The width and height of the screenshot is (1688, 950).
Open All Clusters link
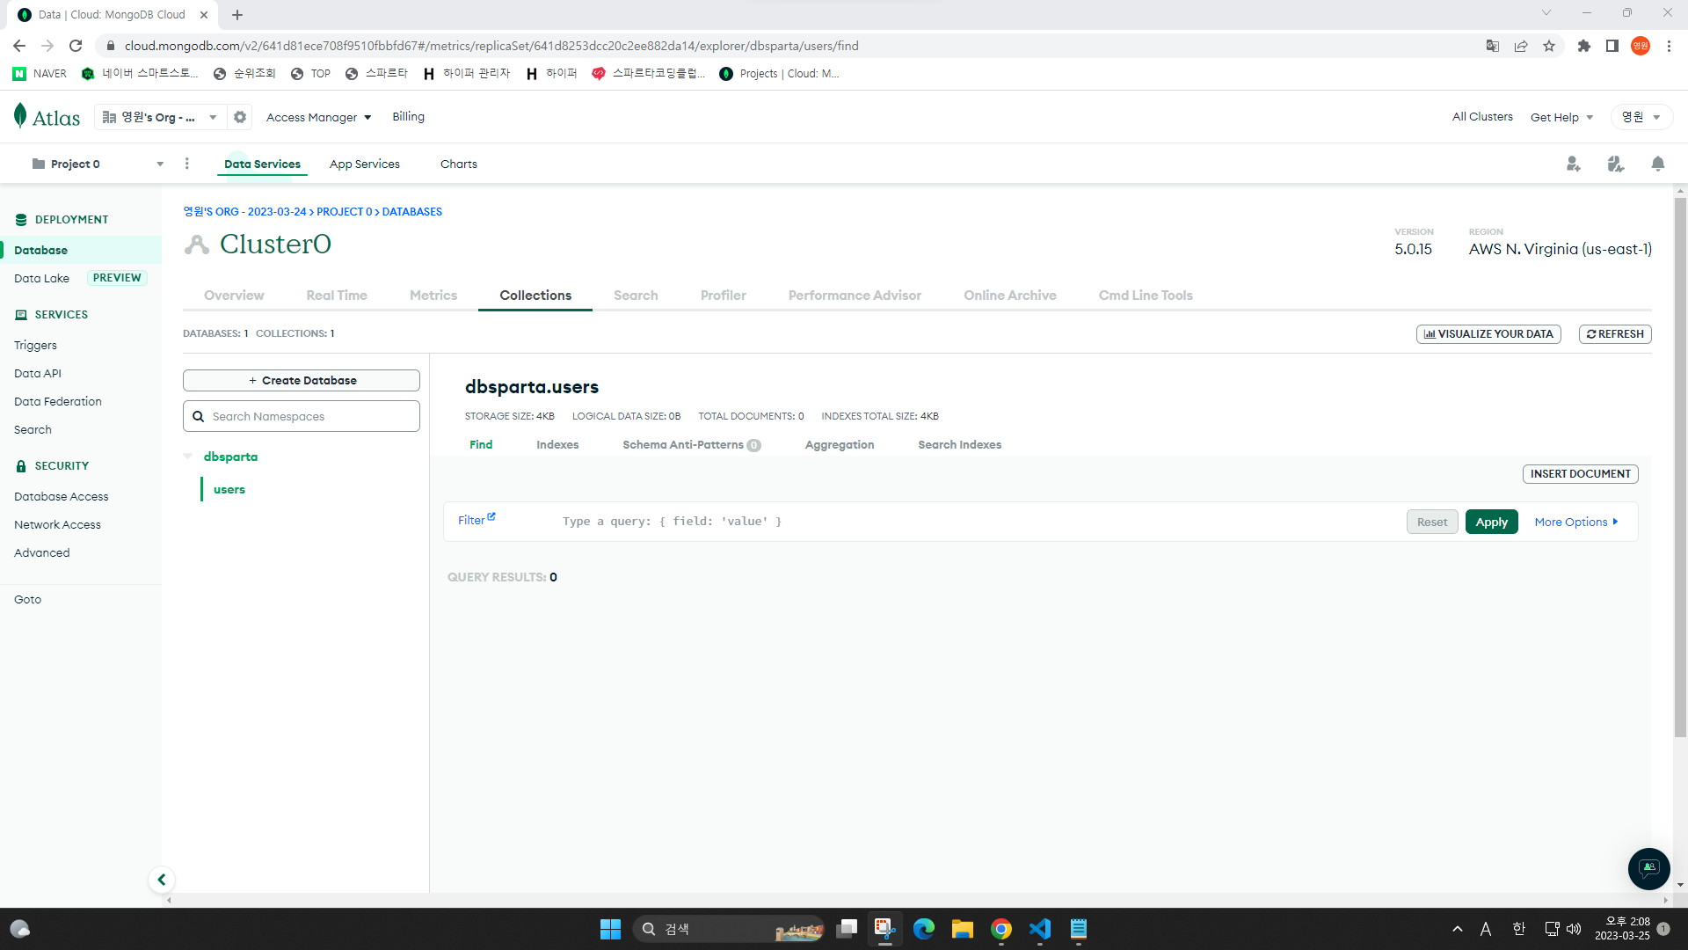1482,117
